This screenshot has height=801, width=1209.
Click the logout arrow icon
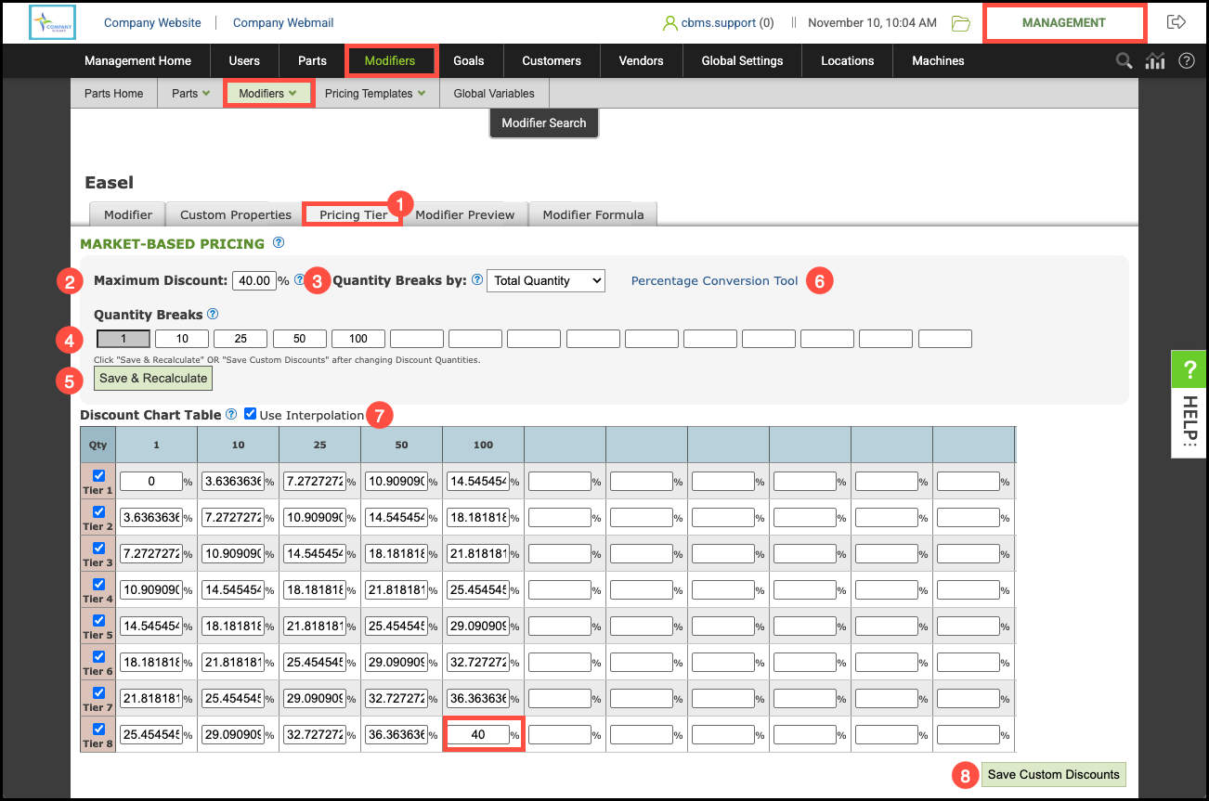[1176, 22]
